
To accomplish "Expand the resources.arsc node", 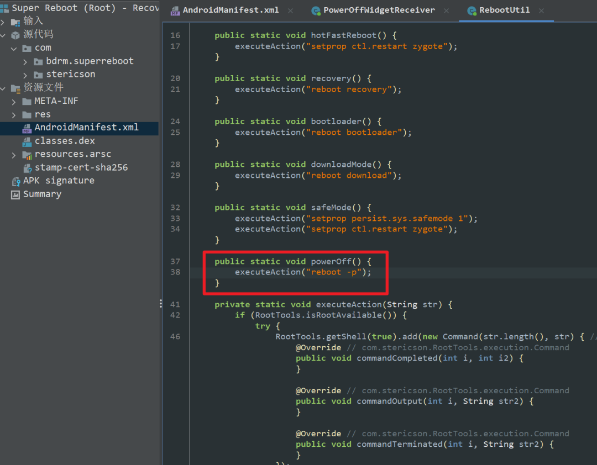I will 14,155.
